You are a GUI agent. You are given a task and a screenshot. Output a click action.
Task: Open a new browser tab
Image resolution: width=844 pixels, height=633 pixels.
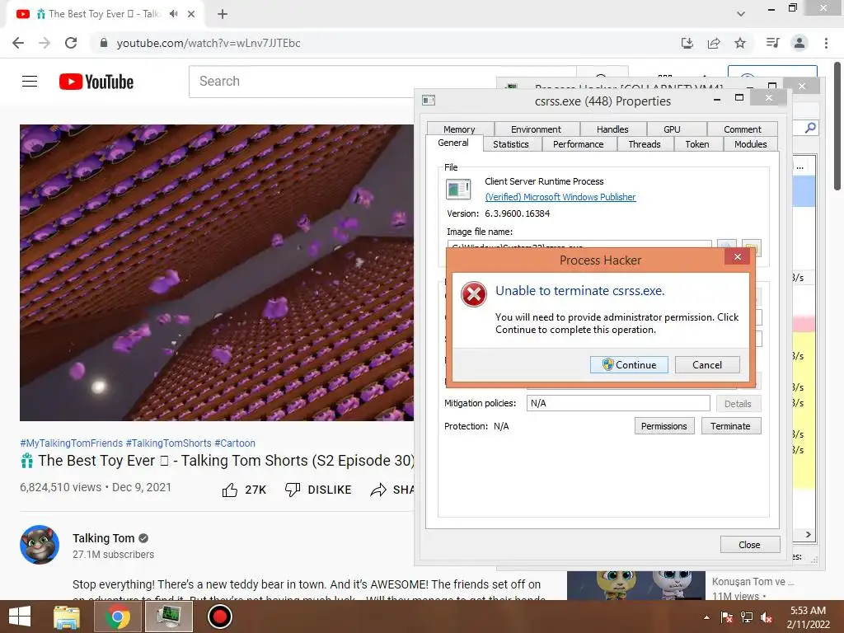pos(223,14)
